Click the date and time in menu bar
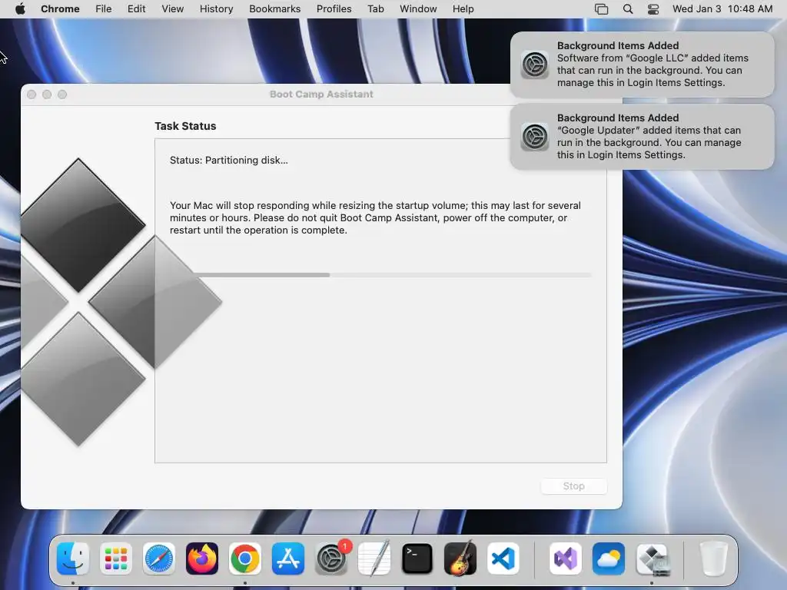This screenshot has width=787, height=590. [x=722, y=9]
